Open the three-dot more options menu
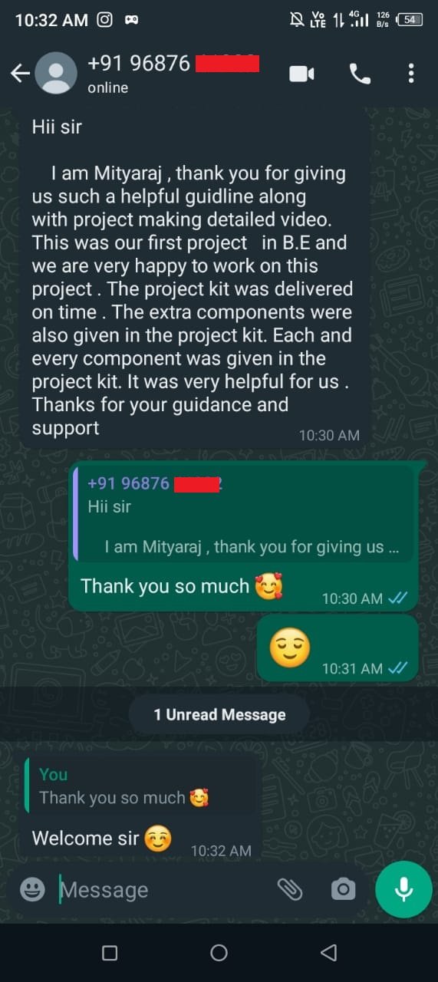 pos(411,74)
